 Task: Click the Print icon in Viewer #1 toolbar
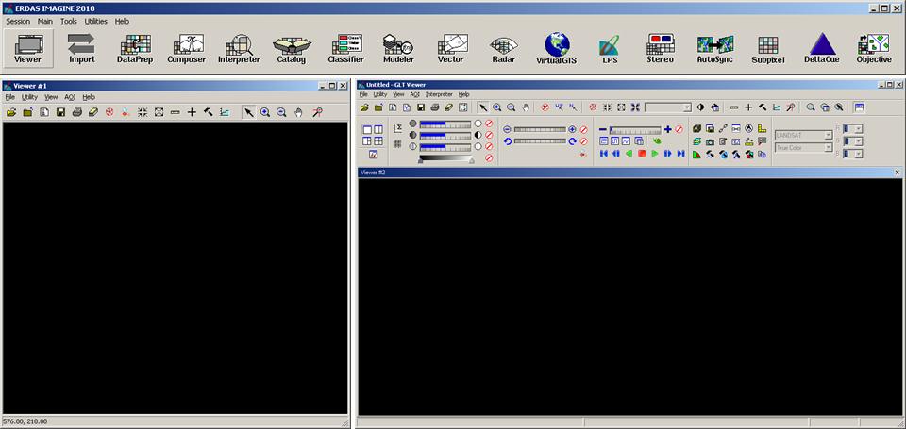76,112
